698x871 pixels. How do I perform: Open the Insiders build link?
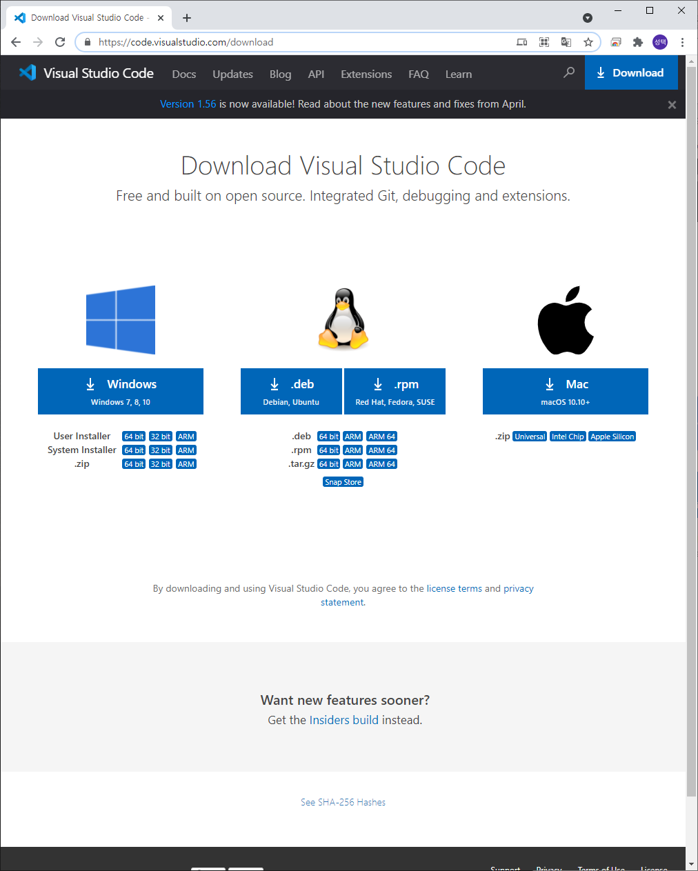tap(344, 720)
